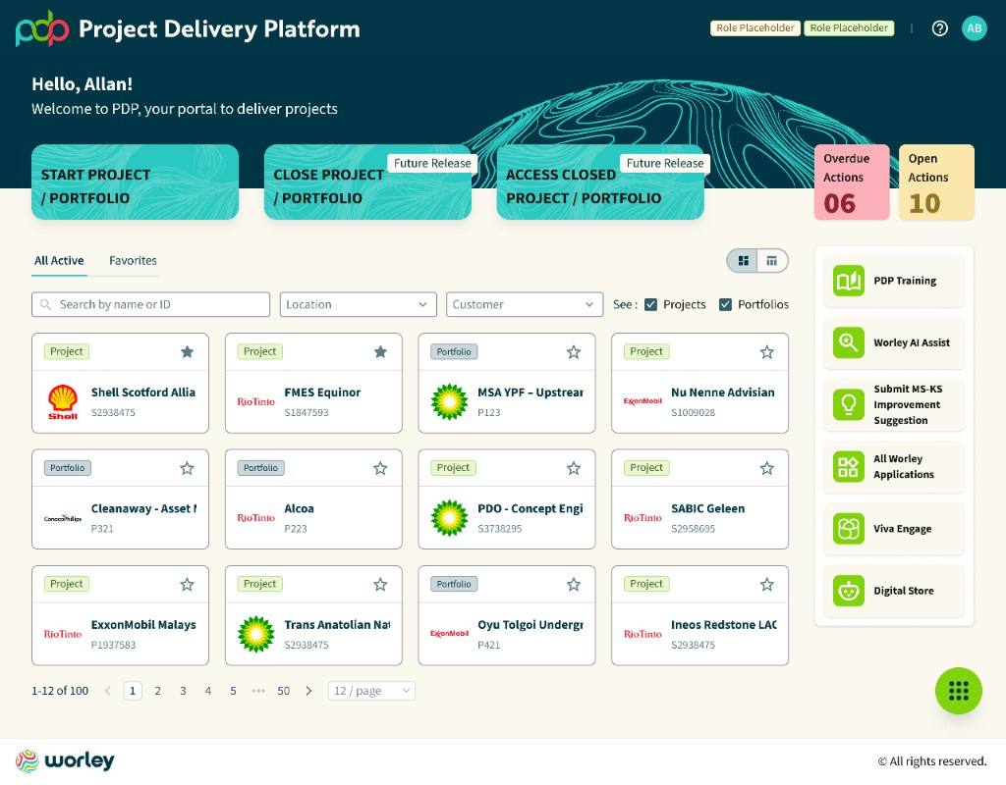
Task: Favorite the Nu Nenne Advisian star
Action: (x=766, y=352)
